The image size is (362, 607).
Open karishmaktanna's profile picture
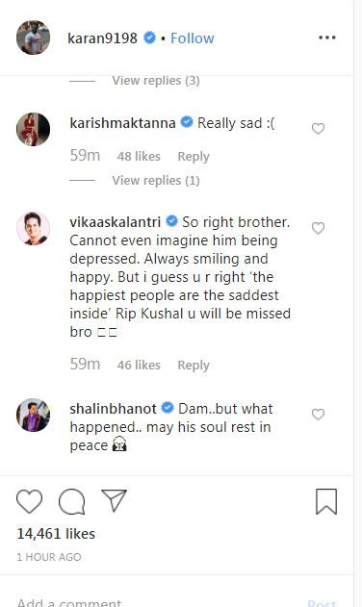34,129
